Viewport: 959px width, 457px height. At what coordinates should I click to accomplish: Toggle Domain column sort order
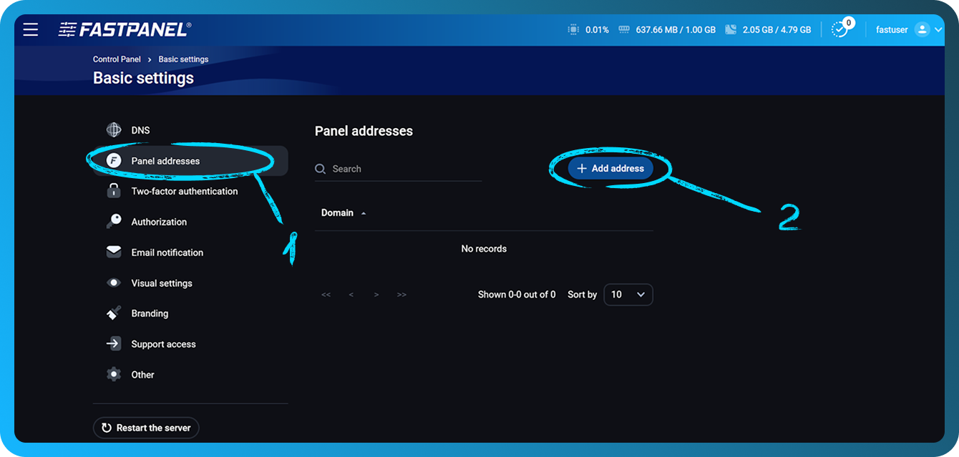click(343, 212)
